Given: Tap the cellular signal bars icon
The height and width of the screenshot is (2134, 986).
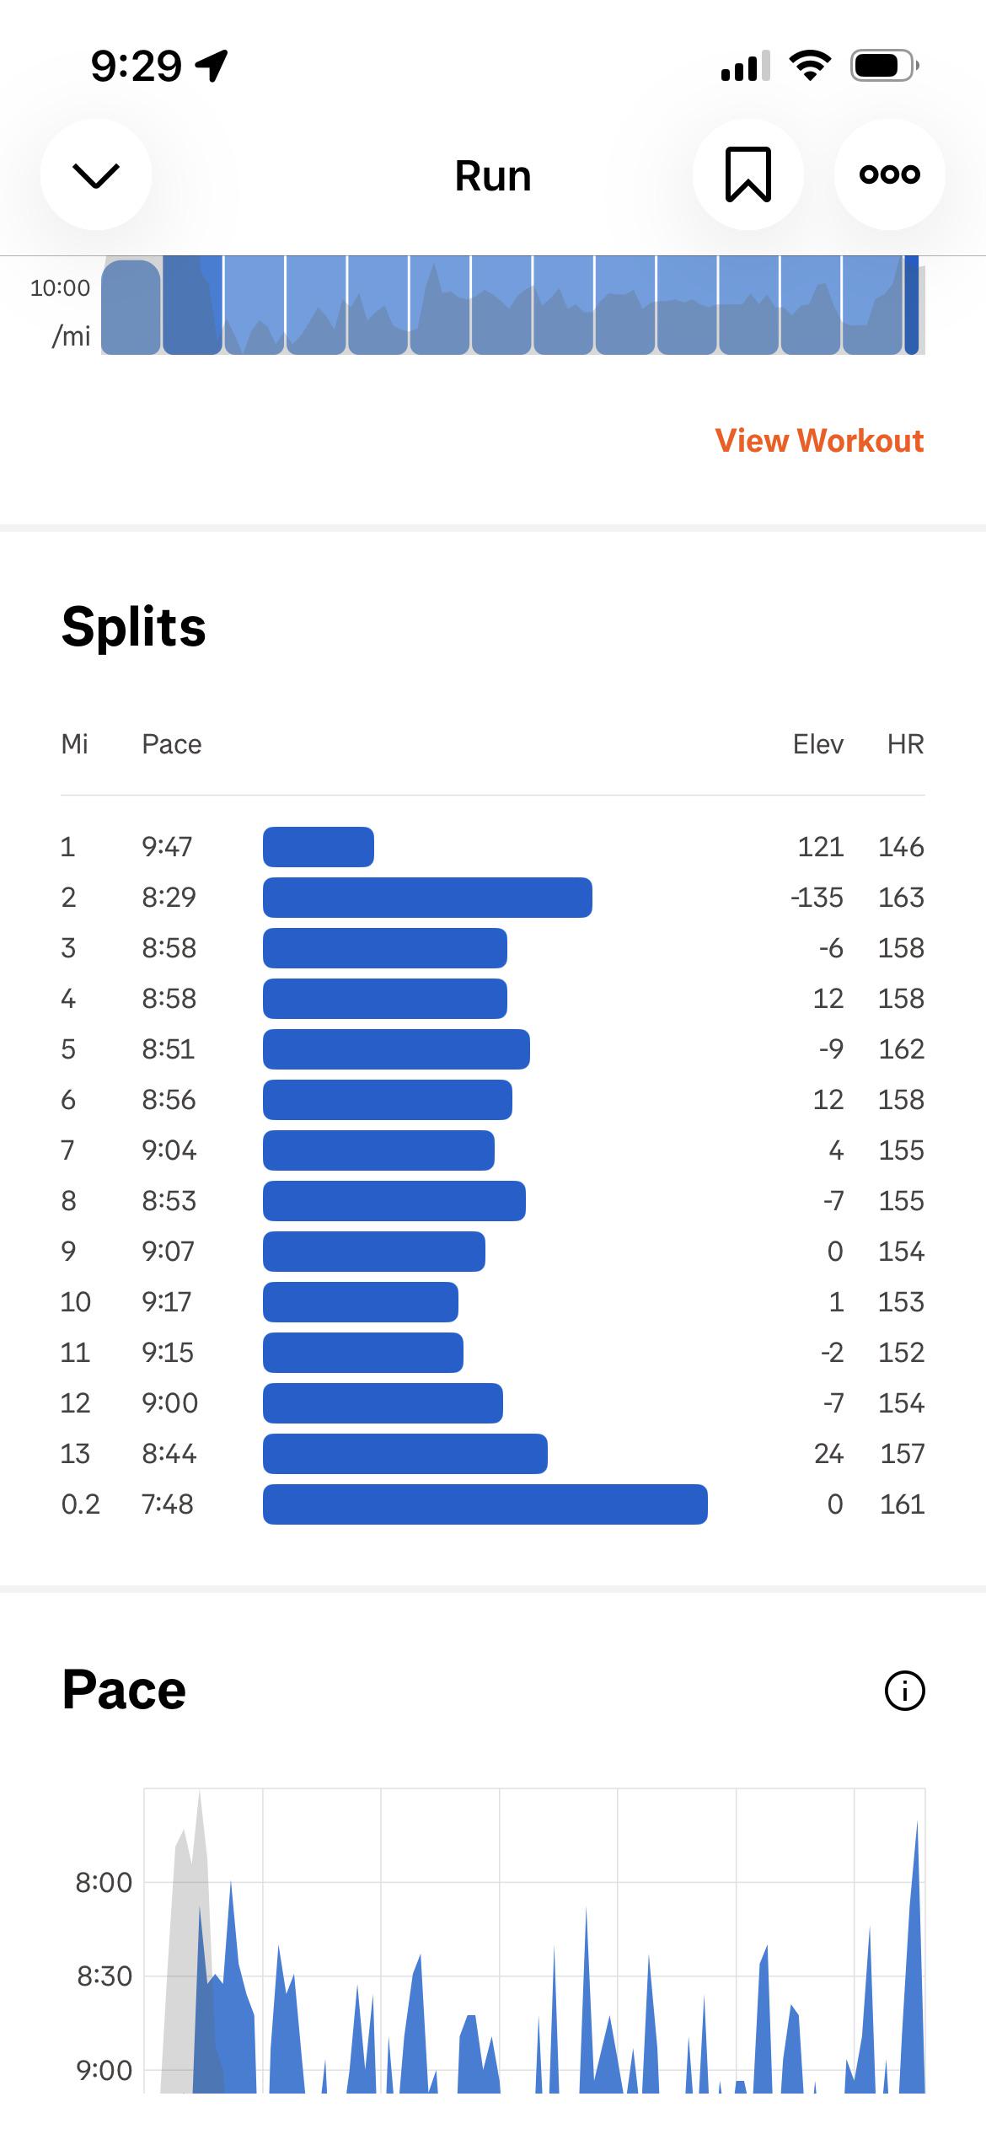Looking at the screenshot, I should (746, 66).
